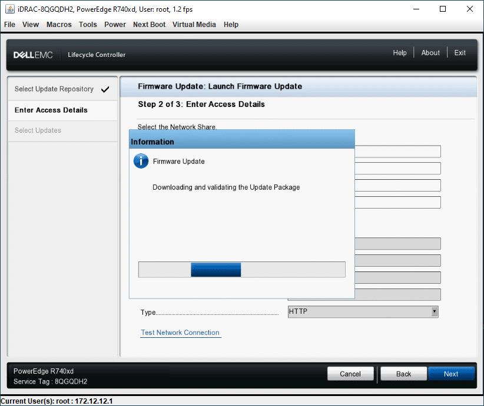Minimize the iDRAC console window
Screen dimensions: 484x406
416,9
